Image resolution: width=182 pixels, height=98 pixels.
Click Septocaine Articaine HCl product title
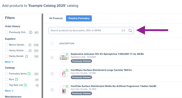tap(107, 54)
